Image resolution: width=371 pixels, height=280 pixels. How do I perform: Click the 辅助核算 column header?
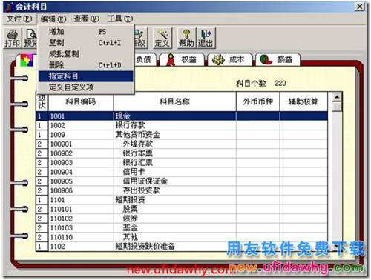point(303,101)
